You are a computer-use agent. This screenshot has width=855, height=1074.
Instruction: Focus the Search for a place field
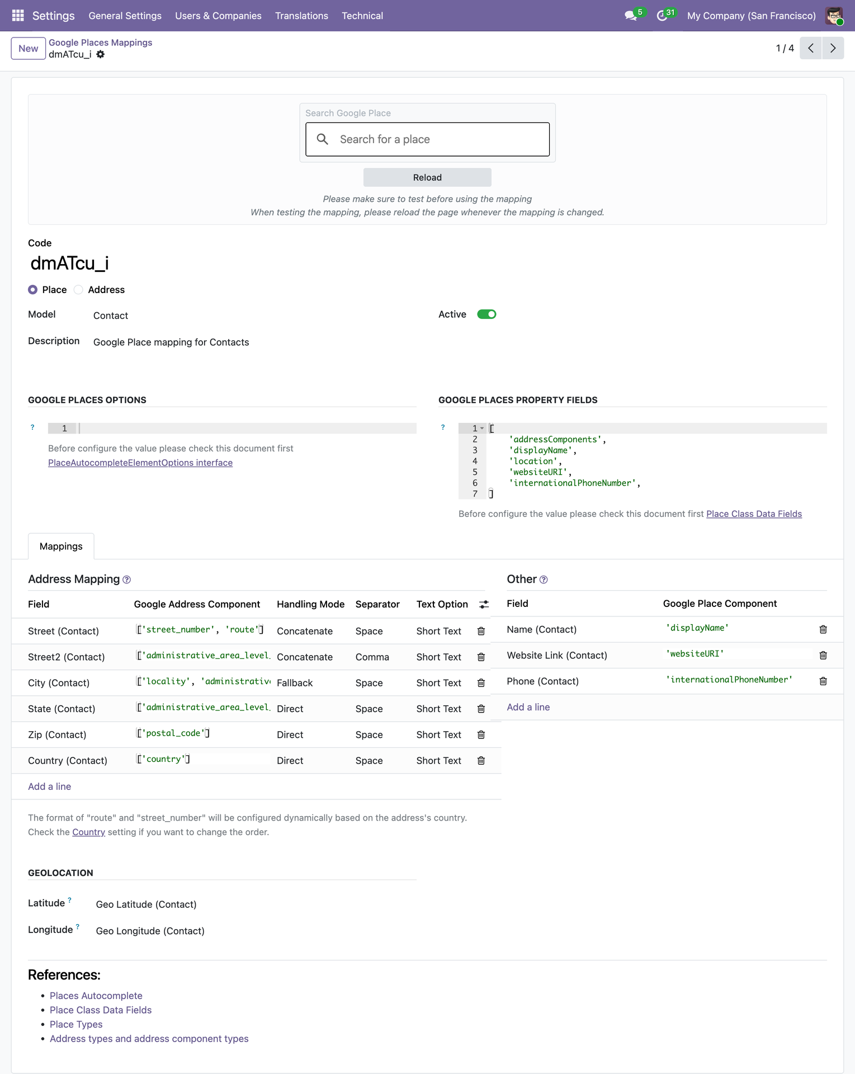tap(427, 139)
